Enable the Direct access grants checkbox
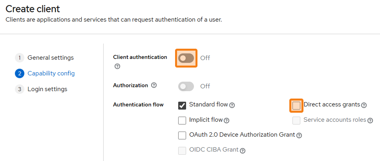The image size is (380, 161). tap(296, 105)
